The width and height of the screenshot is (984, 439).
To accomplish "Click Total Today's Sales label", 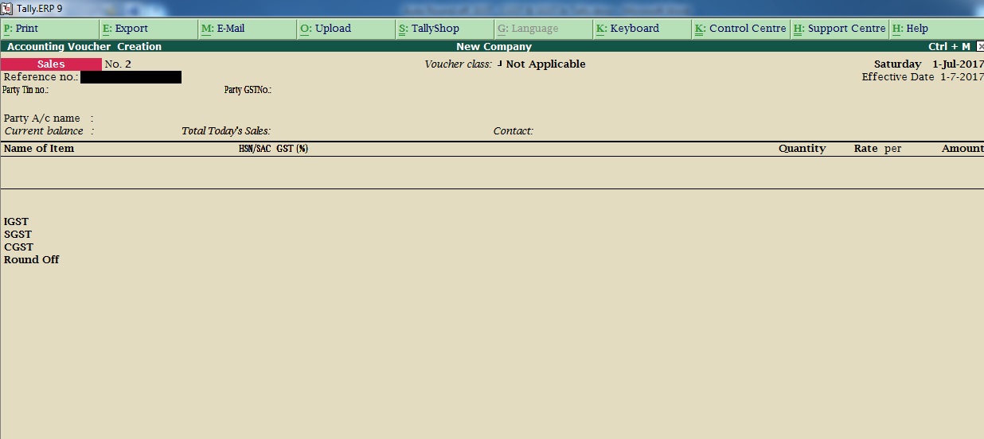I will click(226, 131).
